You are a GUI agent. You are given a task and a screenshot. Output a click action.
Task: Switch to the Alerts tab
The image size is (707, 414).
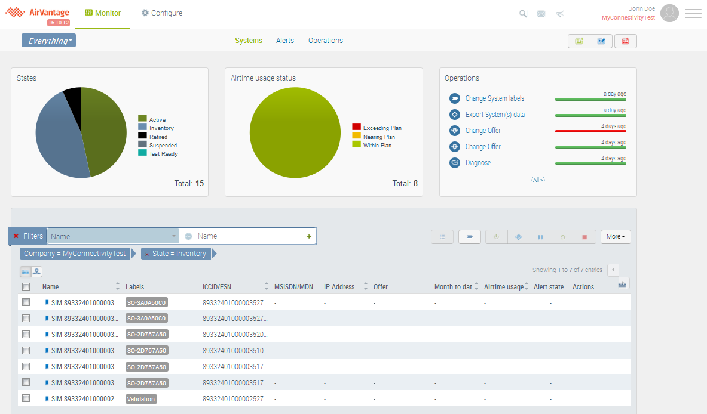tap(285, 41)
